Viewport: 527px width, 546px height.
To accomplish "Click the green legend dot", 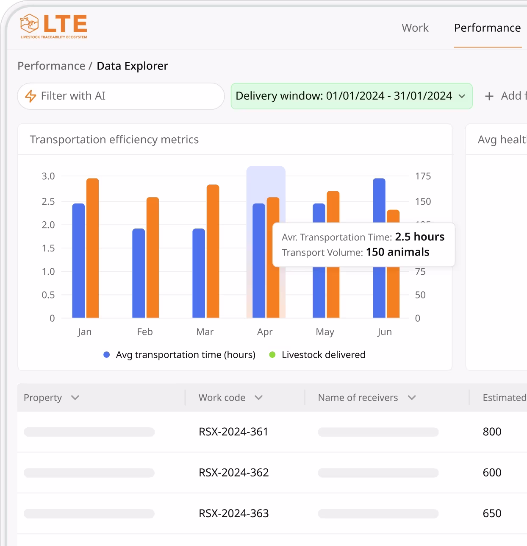I will point(272,355).
